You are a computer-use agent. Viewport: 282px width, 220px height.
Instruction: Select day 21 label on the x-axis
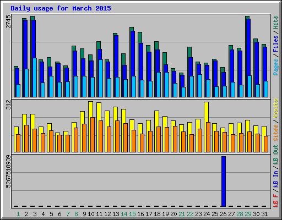pyautogui.click(x=182, y=214)
